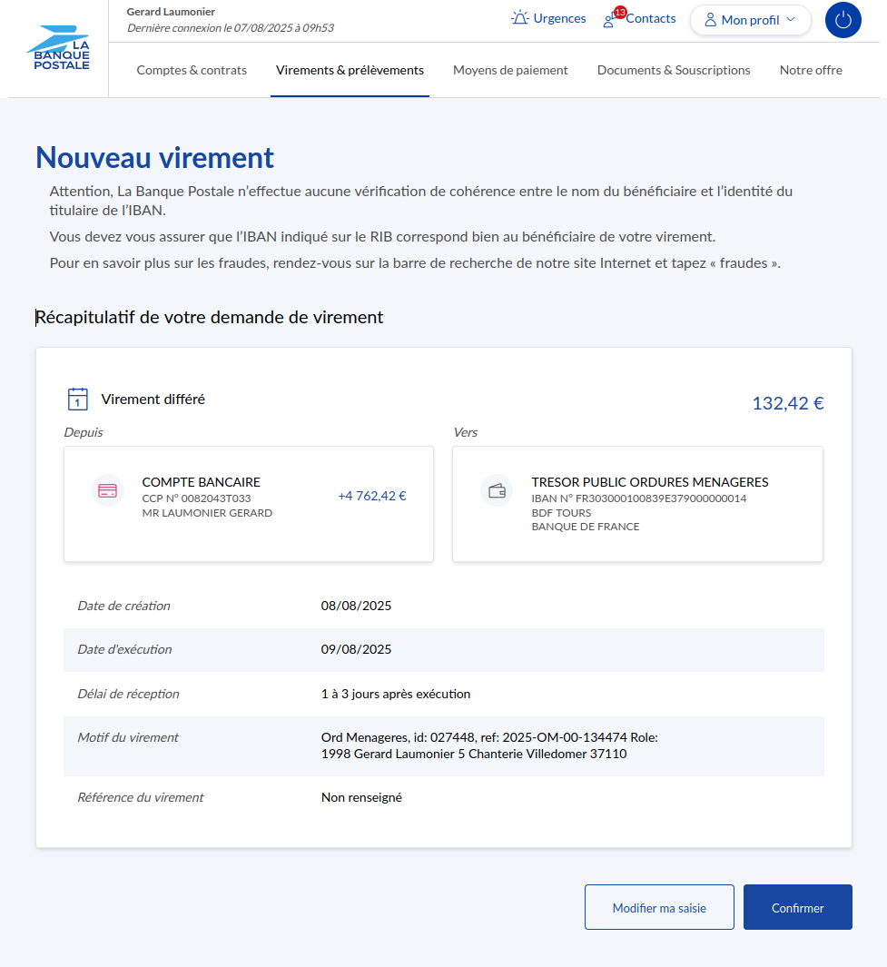Click the person icon in Mon profil

coord(710,20)
